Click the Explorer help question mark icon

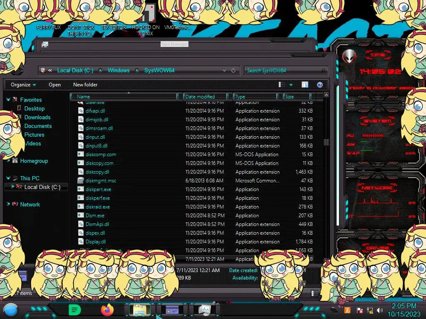click(x=320, y=85)
